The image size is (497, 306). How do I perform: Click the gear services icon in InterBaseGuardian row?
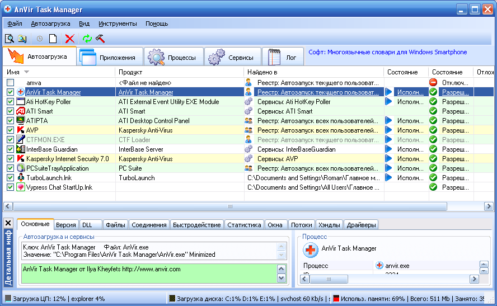click(x=248, y=149)
